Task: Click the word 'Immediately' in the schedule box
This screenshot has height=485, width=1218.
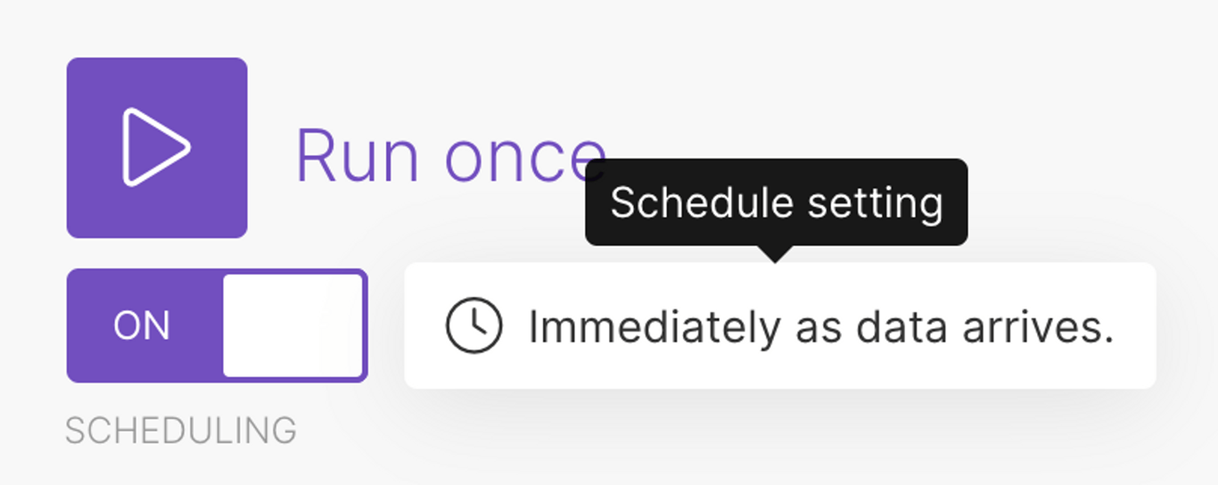Action: pos(654,327)
